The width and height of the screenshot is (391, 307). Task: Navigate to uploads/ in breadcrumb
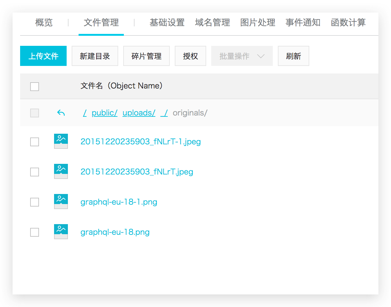pos(139,113)
